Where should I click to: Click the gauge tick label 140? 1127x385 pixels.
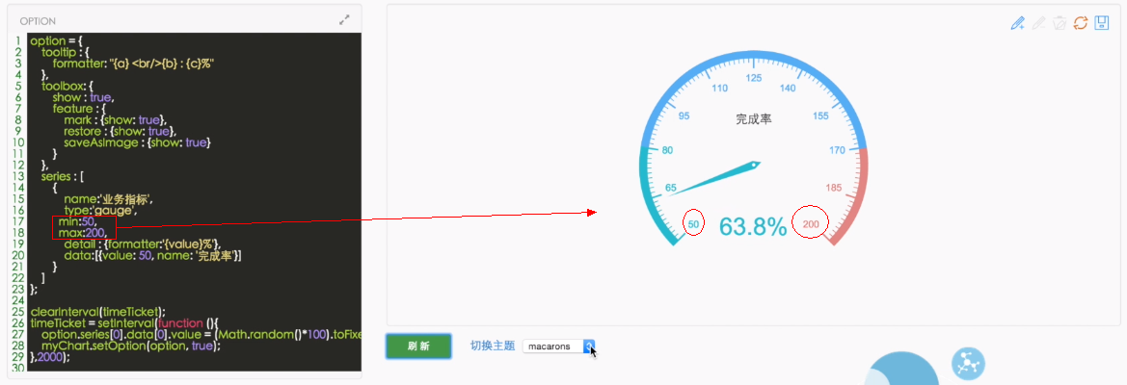(x=788, y=89)
